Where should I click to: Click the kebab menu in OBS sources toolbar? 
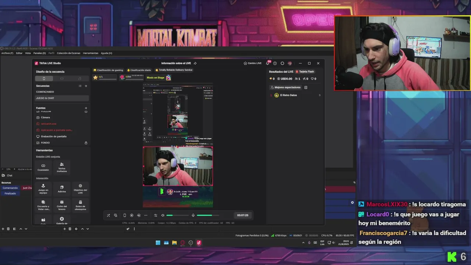pos(134,229)
